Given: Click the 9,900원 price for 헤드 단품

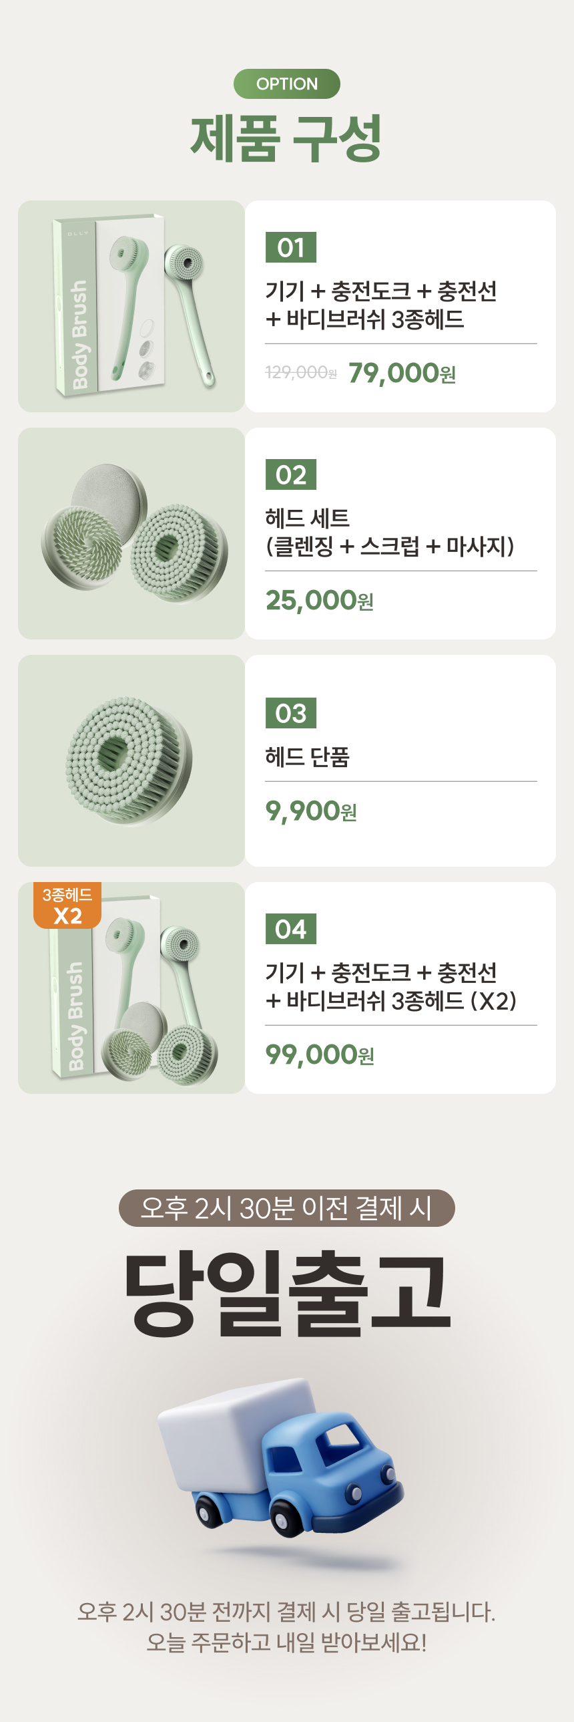Looking at the screenshot, I should 311,811.
